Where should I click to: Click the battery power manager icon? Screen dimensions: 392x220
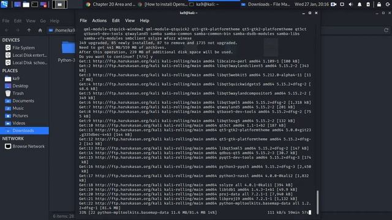[368, 4]
